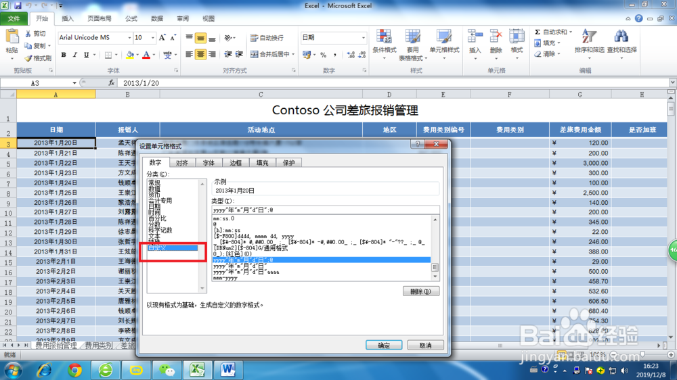
Task: Select the [h]:mm:ss format in type list
Action: (227, 231)
